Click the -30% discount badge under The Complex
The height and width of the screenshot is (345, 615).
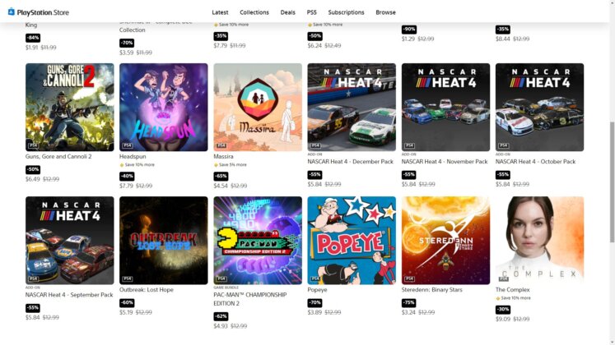click(503, 310)
